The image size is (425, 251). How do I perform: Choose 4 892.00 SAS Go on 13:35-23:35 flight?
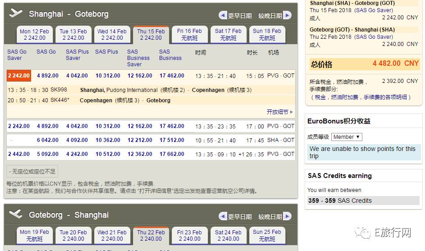click(x=48, y=126)
